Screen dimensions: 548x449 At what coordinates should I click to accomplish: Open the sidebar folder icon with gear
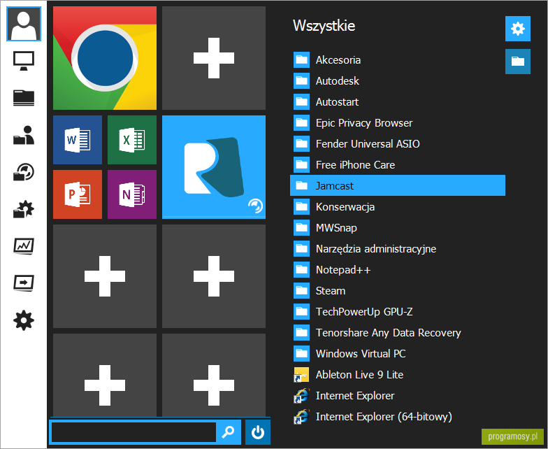24,209
